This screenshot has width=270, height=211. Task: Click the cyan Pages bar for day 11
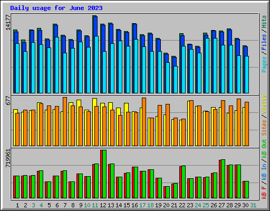click(97, 64)
